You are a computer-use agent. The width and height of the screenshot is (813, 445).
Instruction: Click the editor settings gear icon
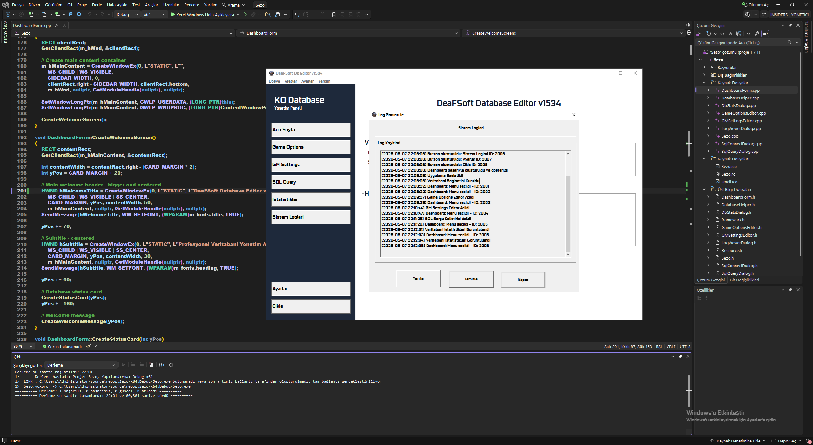click(688, 25)
